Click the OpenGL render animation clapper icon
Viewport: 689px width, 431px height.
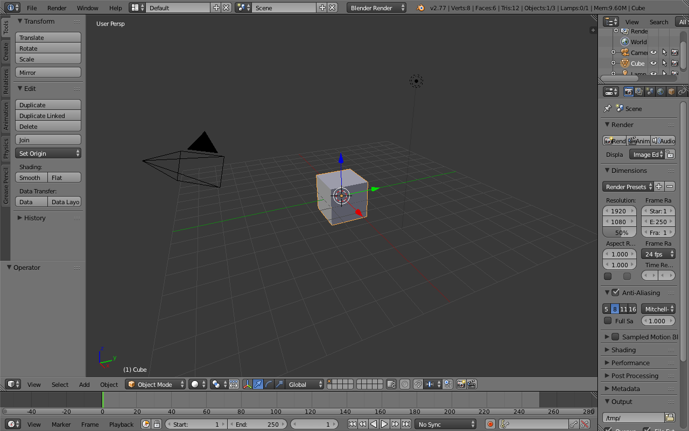[472, 384]
